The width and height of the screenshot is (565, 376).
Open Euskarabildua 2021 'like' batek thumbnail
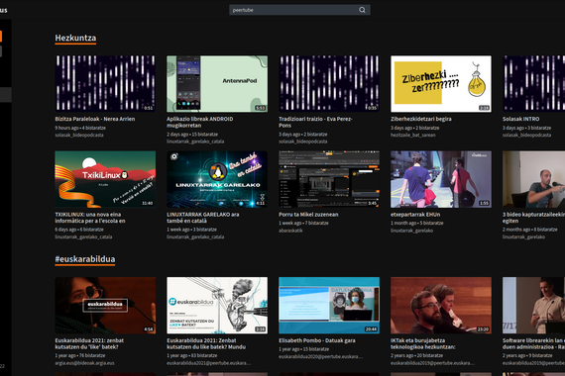[105, 305]
